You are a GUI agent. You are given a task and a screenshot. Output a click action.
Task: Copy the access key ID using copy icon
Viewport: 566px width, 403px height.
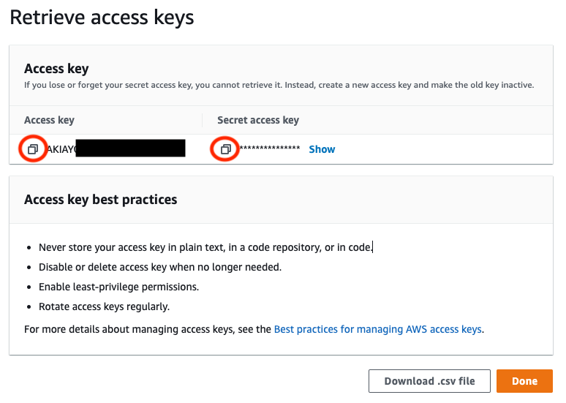(x=33, y=148)
